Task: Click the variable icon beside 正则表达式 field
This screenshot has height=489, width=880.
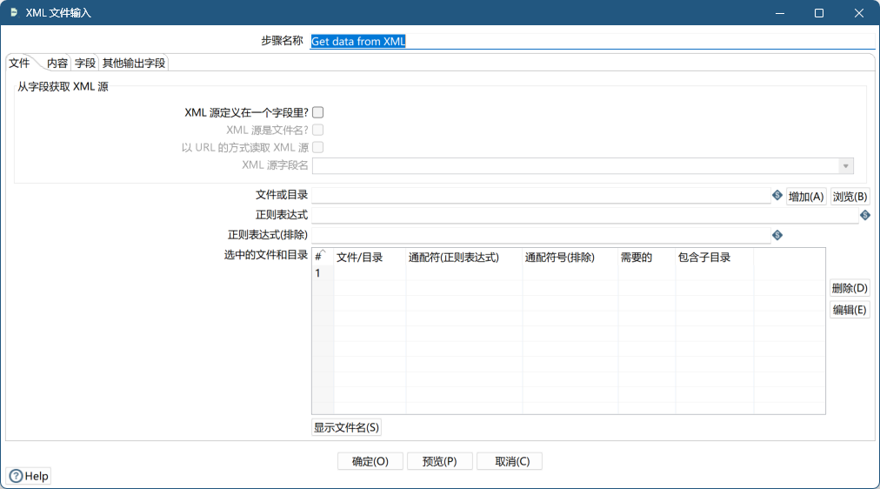Action: (x=865, y=215)
